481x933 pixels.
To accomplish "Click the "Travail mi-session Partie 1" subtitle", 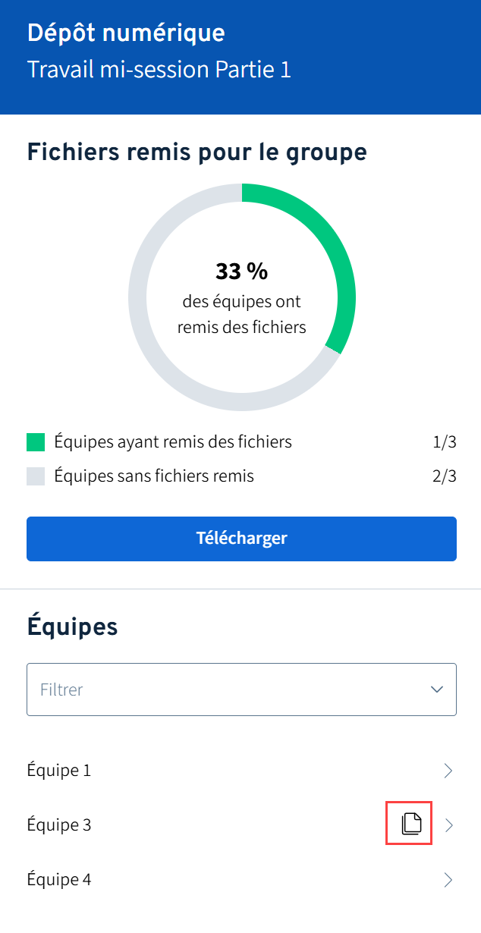I will pos(159,70).
